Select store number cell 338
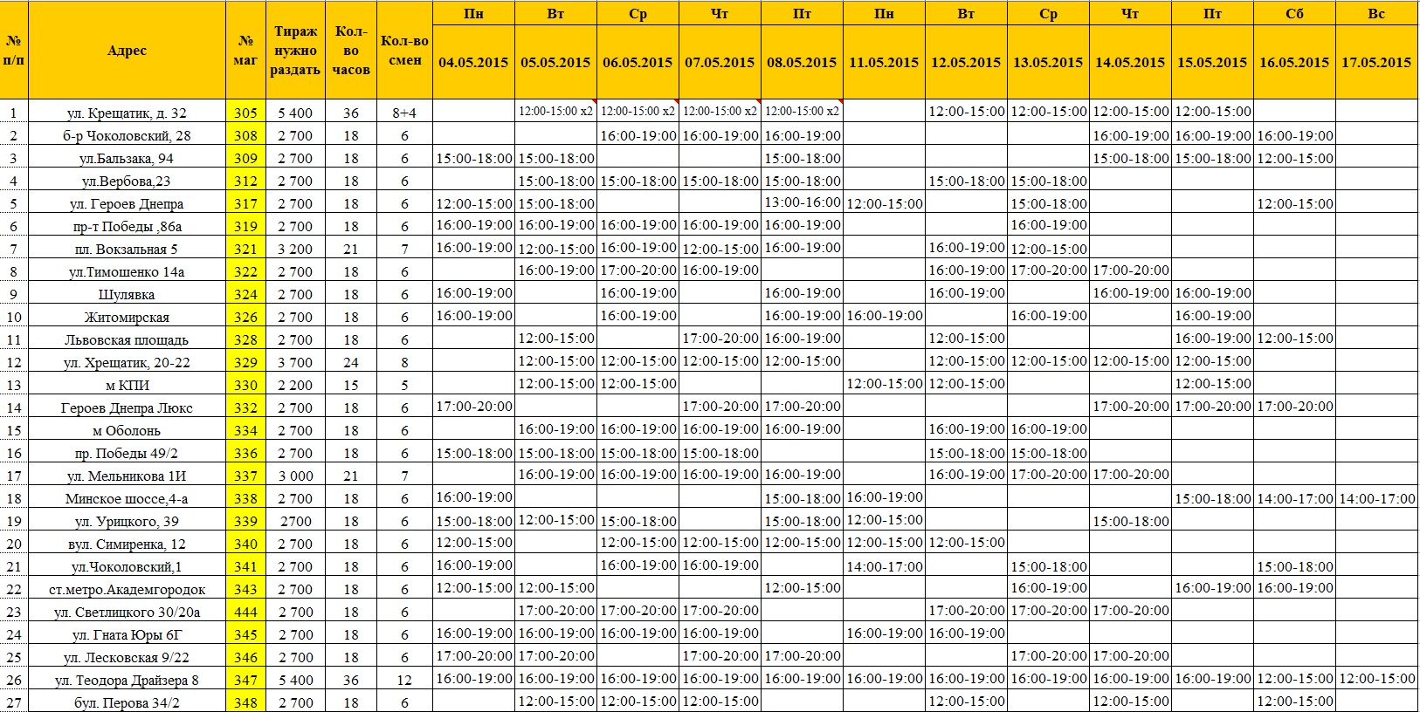The height and width of the screenshot is (712, 1420). [x=245, y=498]
